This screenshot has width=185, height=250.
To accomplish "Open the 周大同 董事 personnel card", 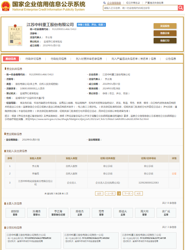I will 145,213.
